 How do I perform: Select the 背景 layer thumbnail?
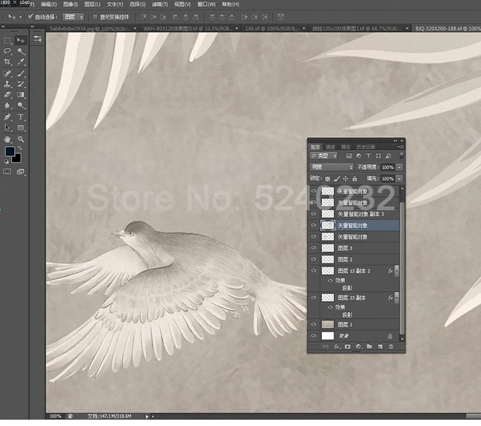click(x=328, y=336)
